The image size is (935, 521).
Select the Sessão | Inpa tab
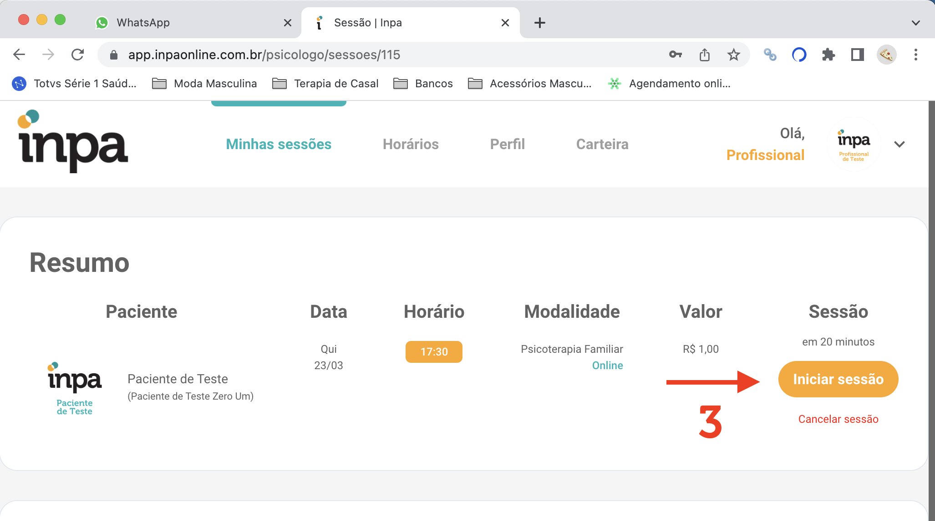tap(410, 23)
